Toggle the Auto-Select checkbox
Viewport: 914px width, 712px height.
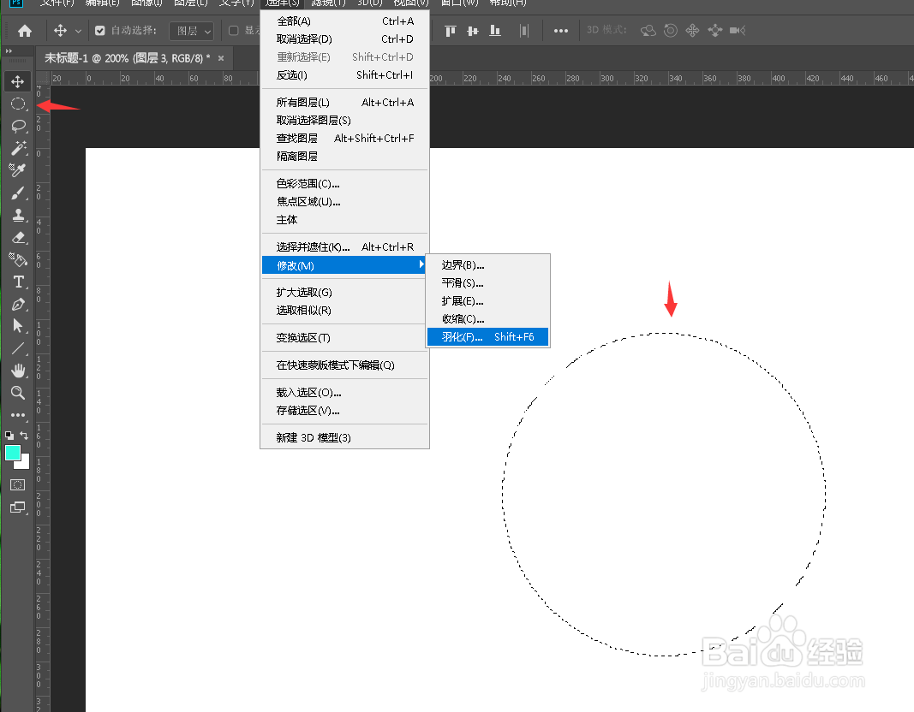99,30
